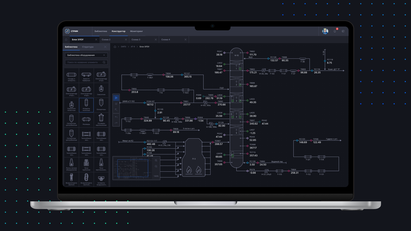This screenshot has width=411, height=231.
Task: Choose the «Печи трубчатые» furnace icon
Action: pyautogui.click(x=86, y=164)
